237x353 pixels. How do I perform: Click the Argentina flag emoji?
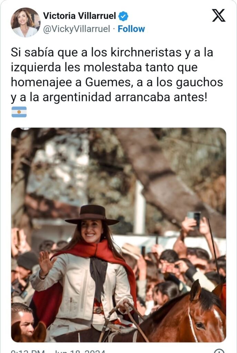click(x=19, y=112)
